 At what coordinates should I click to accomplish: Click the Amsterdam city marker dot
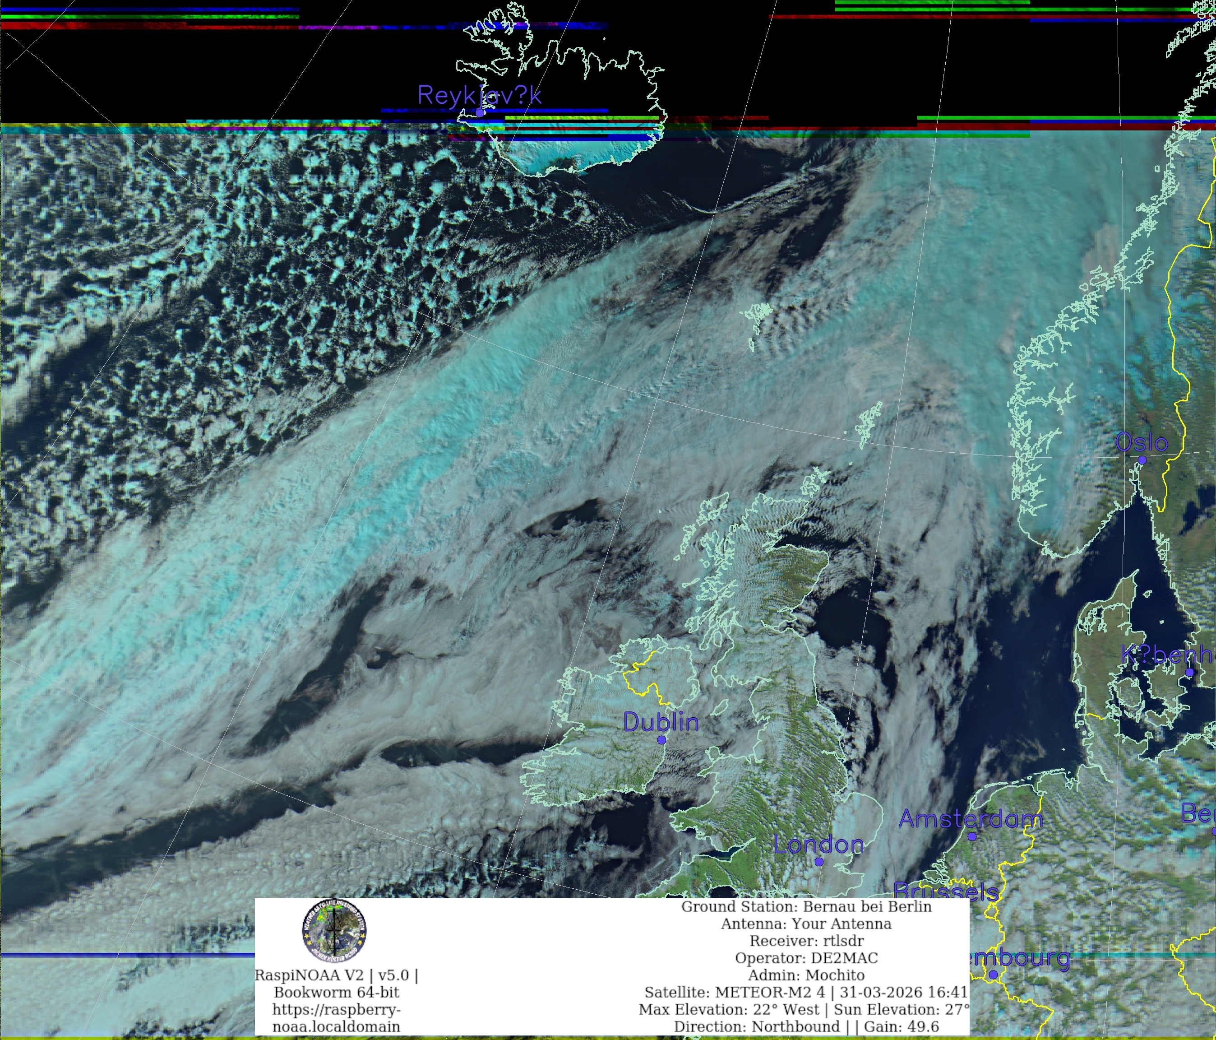tap(972, 836)
